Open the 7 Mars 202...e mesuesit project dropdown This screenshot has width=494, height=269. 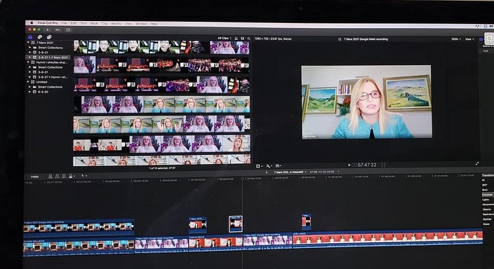pyautogui.click(x=290, y=172)
